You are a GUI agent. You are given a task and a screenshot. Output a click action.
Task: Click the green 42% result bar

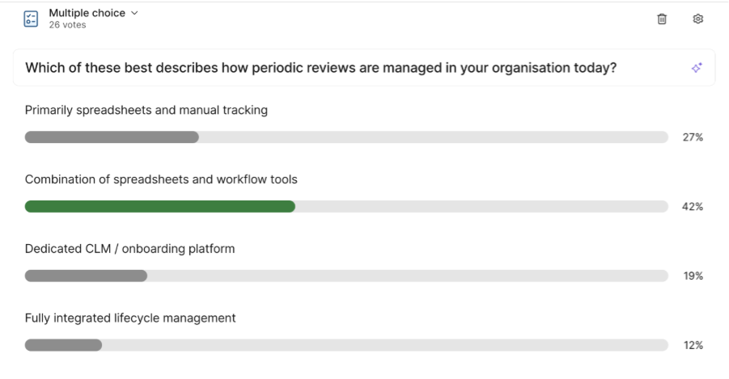click(x=159, y=207)
